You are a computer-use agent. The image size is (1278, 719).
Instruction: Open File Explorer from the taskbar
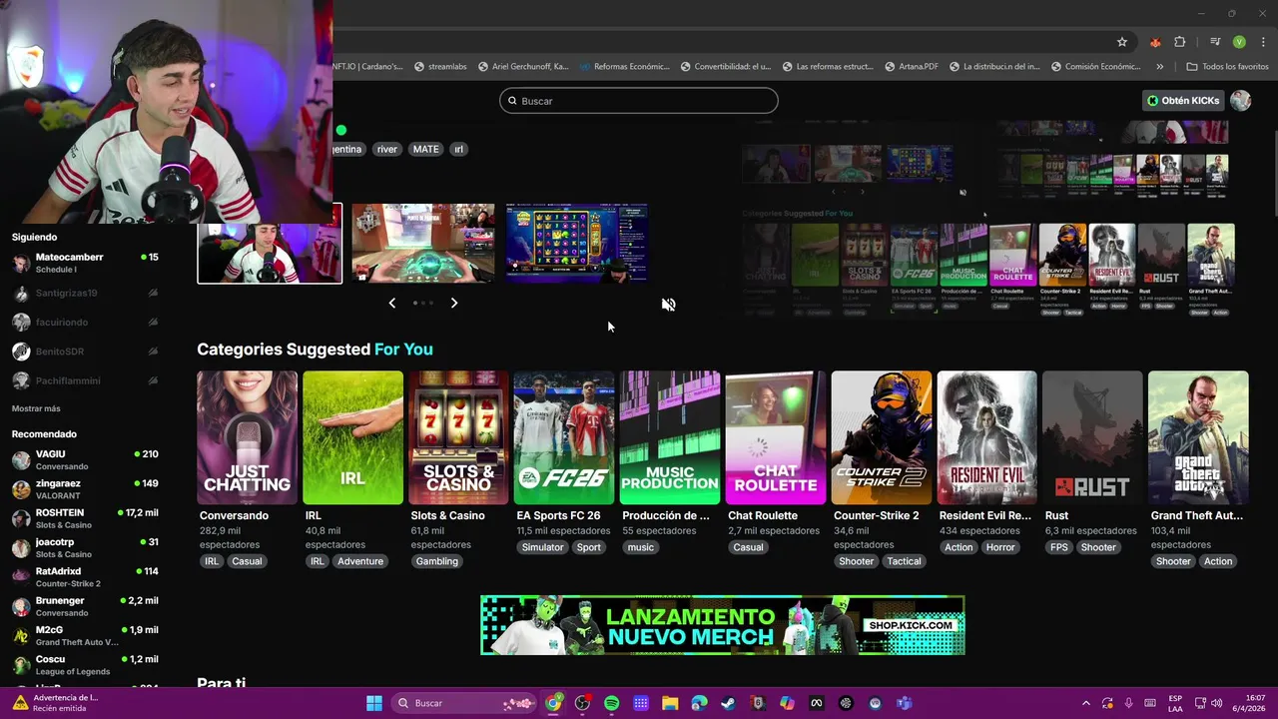pyautogui.click(x=670, y=703)
